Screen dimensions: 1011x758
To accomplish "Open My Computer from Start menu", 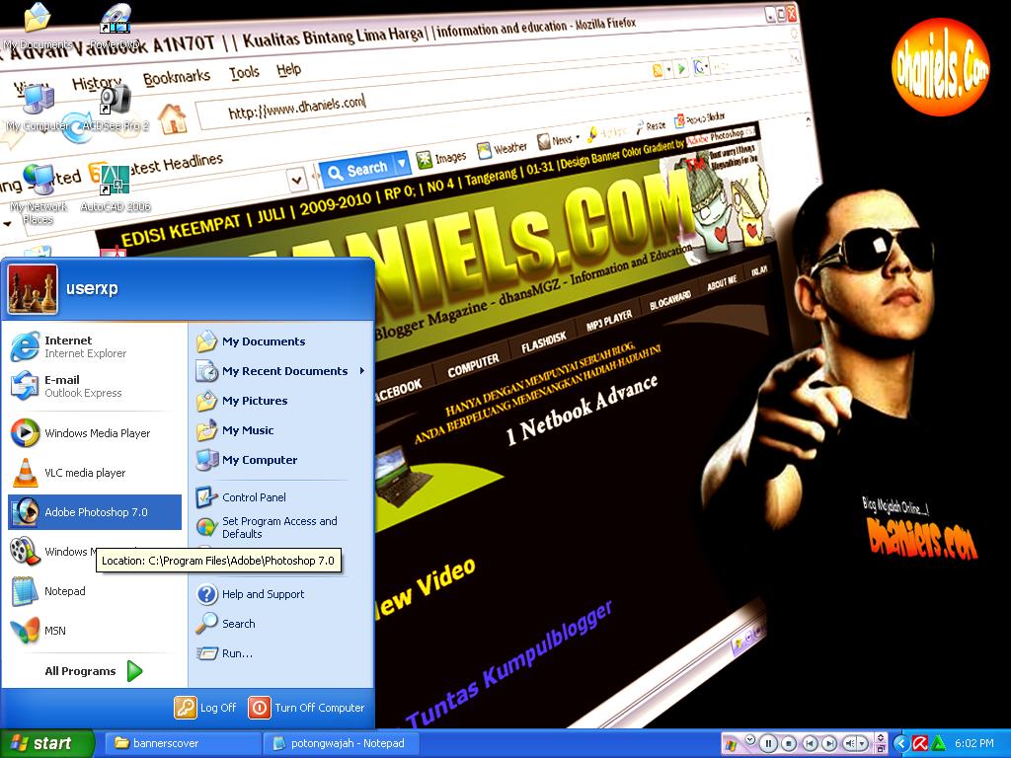I will pos(280,460).
